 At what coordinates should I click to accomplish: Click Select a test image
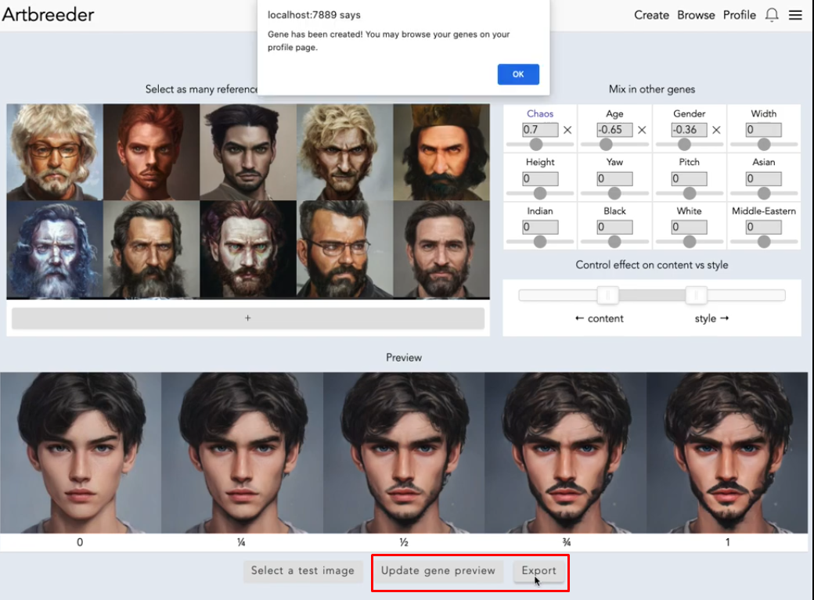tap(303, 571)
